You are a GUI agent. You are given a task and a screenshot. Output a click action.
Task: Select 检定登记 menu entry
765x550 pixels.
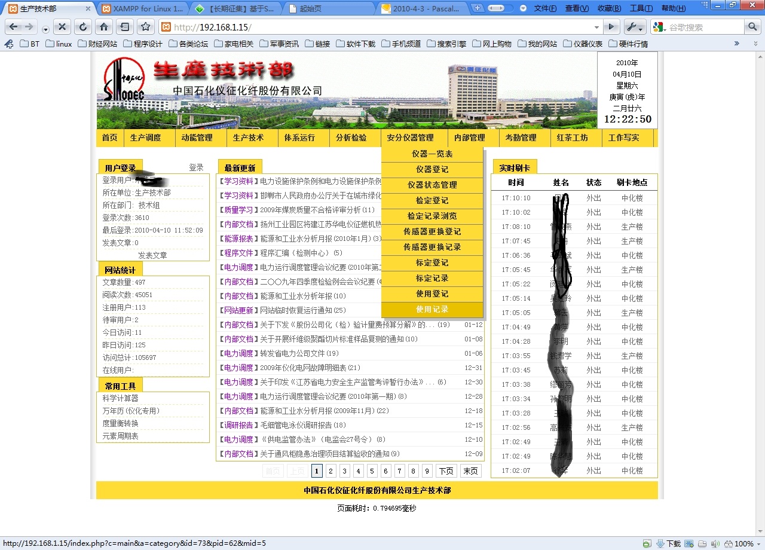tap(432, 200)
